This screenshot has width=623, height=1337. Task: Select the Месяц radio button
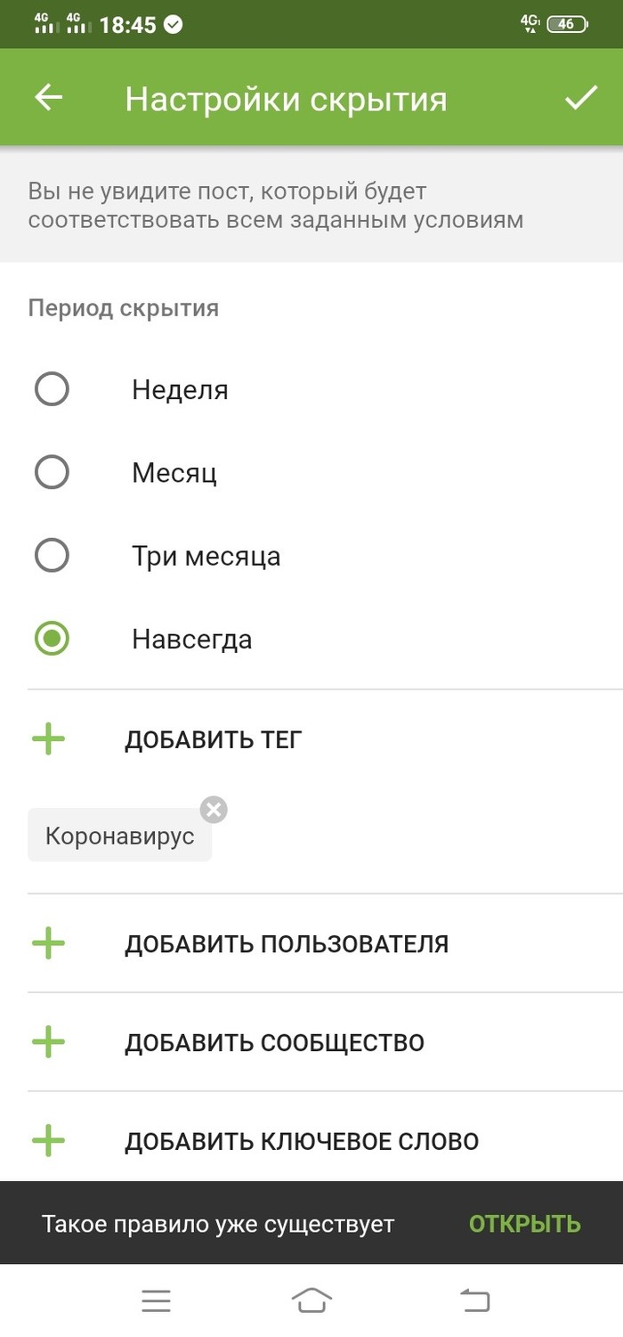click(52, 472)
